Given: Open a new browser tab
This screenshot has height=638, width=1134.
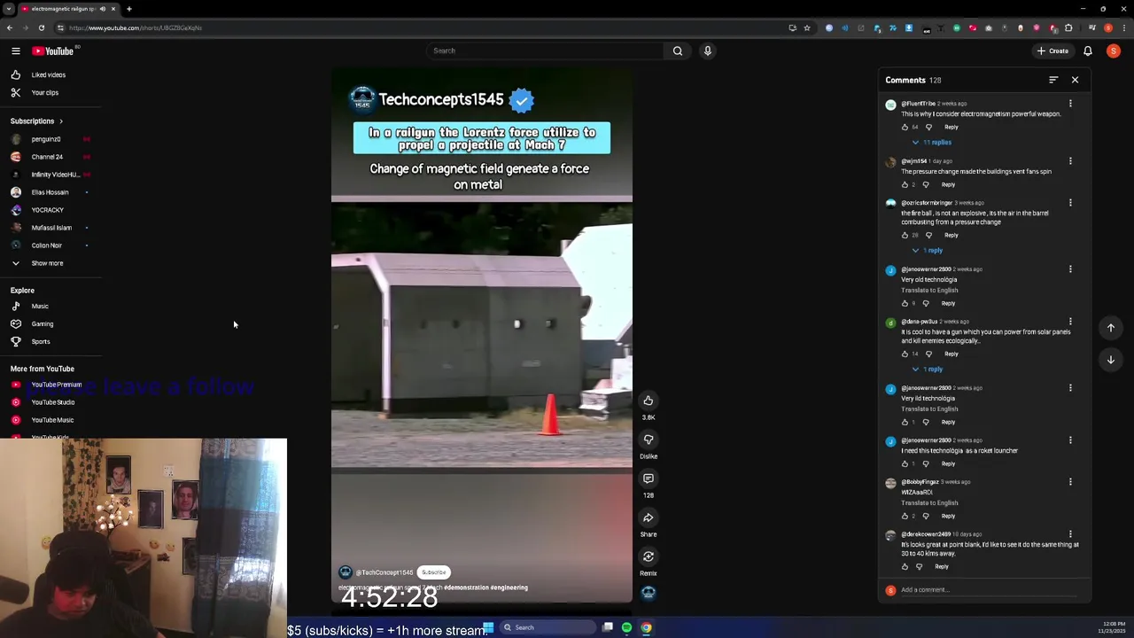Looking at the screenshot, I should [x=128, y=9].
